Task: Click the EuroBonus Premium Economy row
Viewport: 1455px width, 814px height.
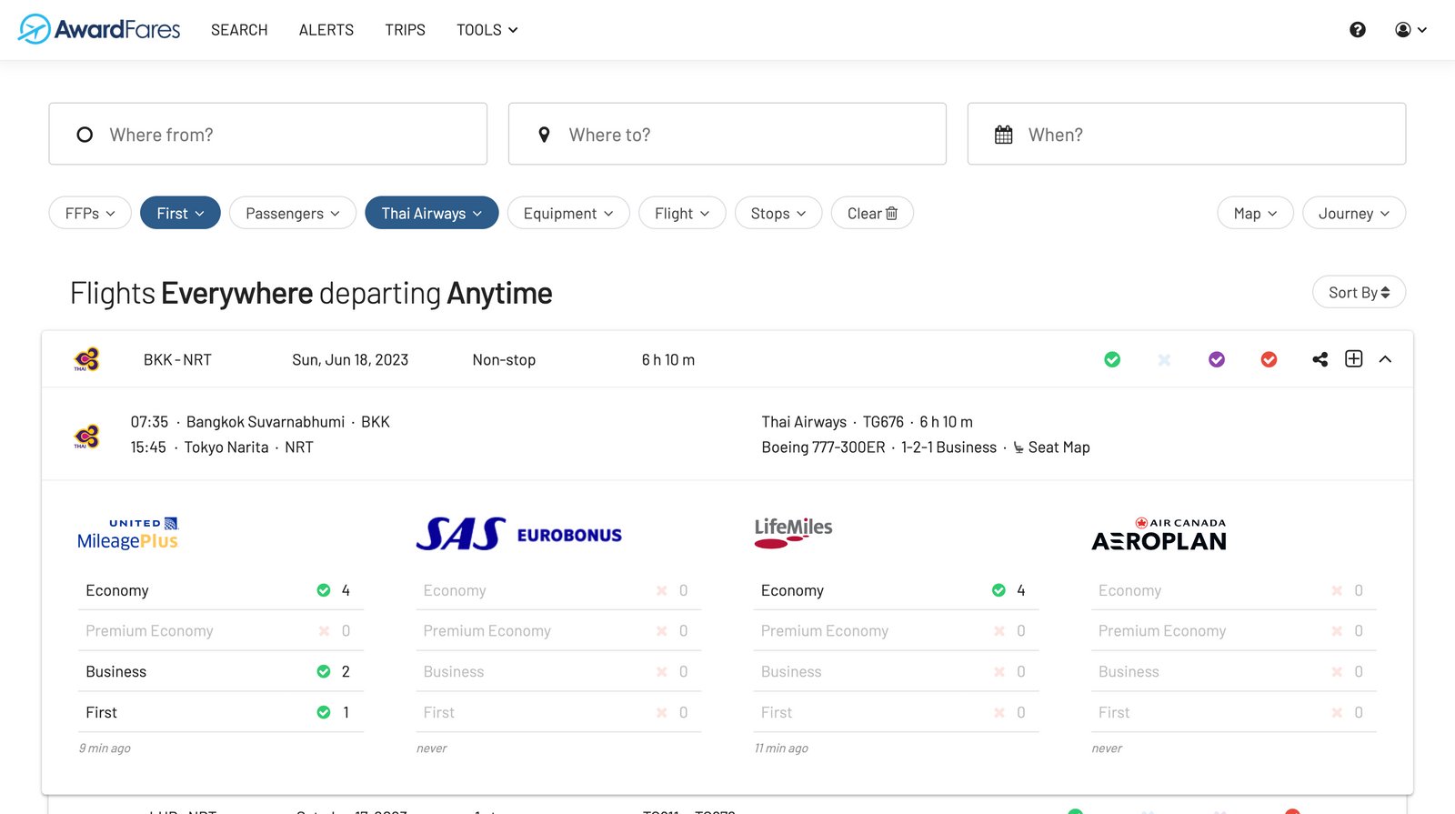Action: (558, 630)
